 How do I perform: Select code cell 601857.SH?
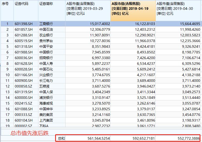pyautogui.click(x=26, y=29)
